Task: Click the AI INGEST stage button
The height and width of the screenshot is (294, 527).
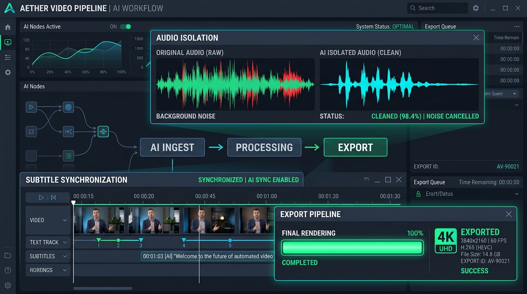Action: point(172,147)
